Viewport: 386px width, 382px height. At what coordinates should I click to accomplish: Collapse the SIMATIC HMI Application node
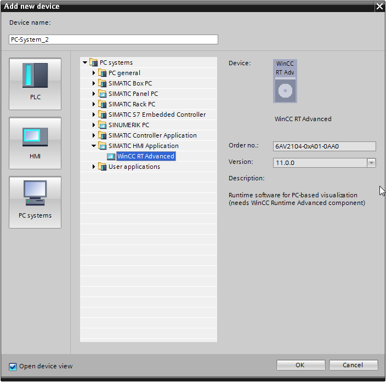(x=94, y=146)
